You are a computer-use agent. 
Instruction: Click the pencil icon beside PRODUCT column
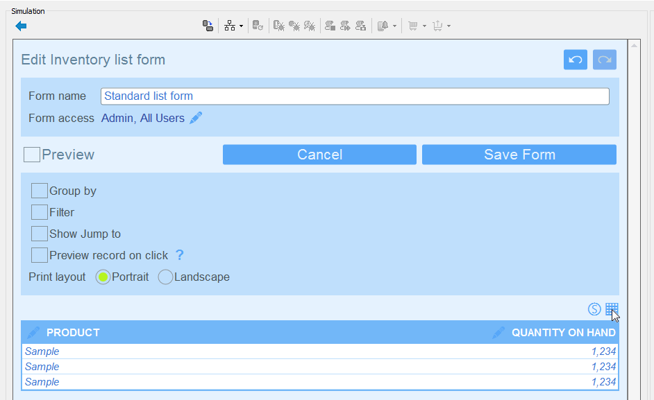click(33, 333)
